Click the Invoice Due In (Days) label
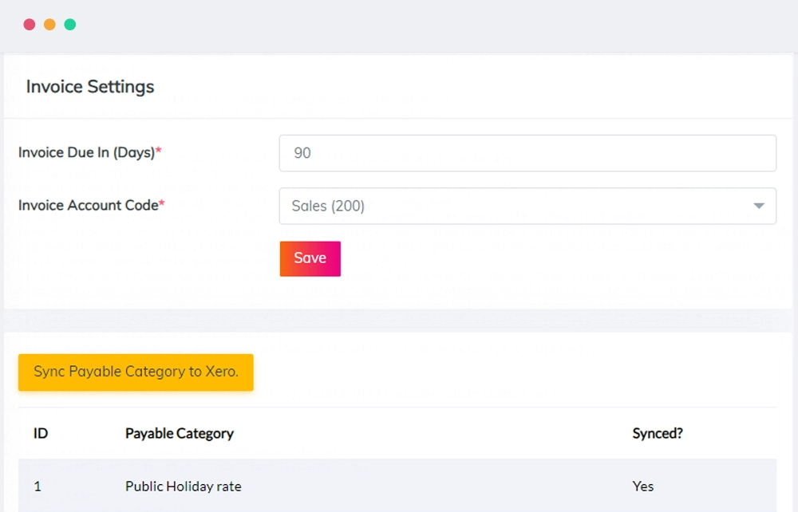Image resolution: width=798 pixels, height=512 pixels. pyautogui.click(x=90, y=152)
